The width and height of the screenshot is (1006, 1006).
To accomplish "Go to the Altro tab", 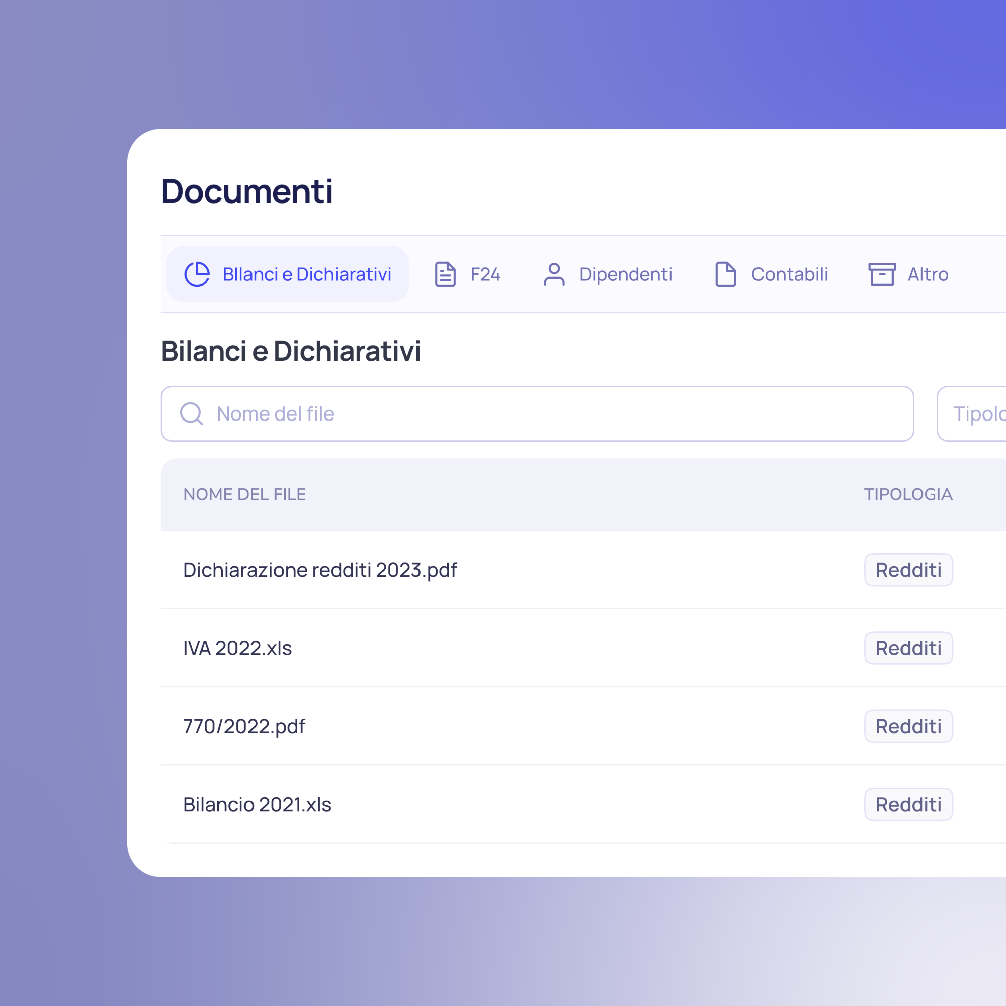I will pyautogui.click(x=928, y=274).
